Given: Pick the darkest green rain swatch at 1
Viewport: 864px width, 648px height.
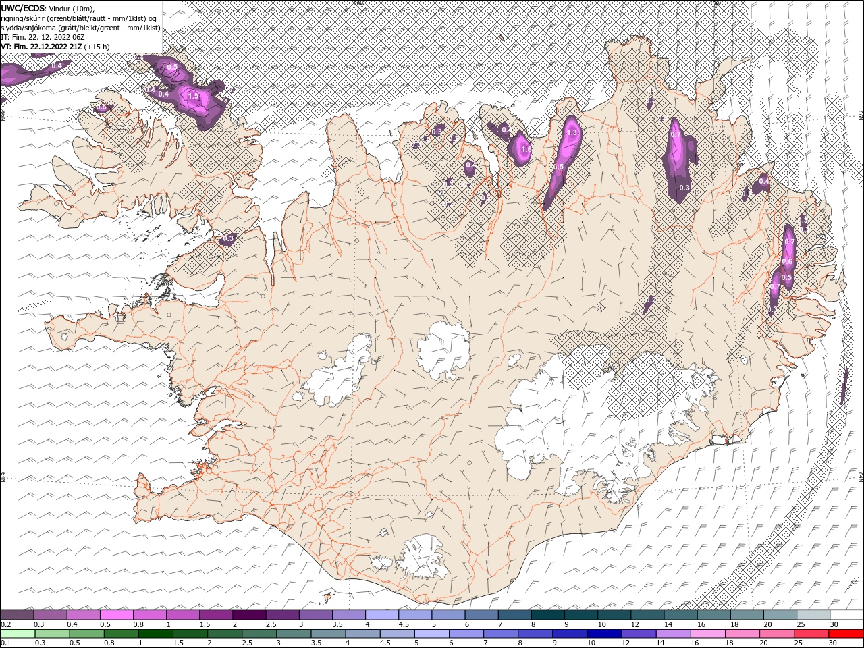Looking at the screenshot, I should 155,634.
